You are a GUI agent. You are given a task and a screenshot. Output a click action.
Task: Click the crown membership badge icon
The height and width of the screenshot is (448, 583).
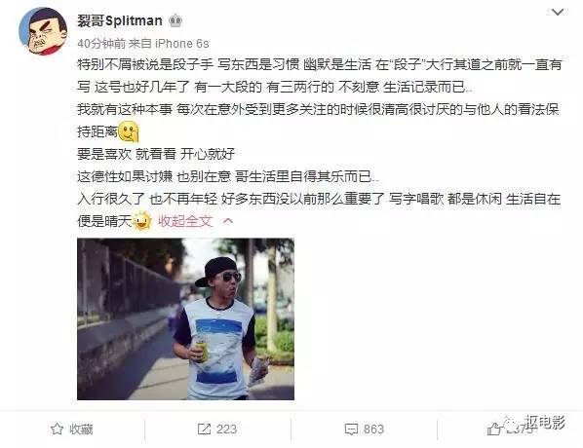tap(175, 20)
